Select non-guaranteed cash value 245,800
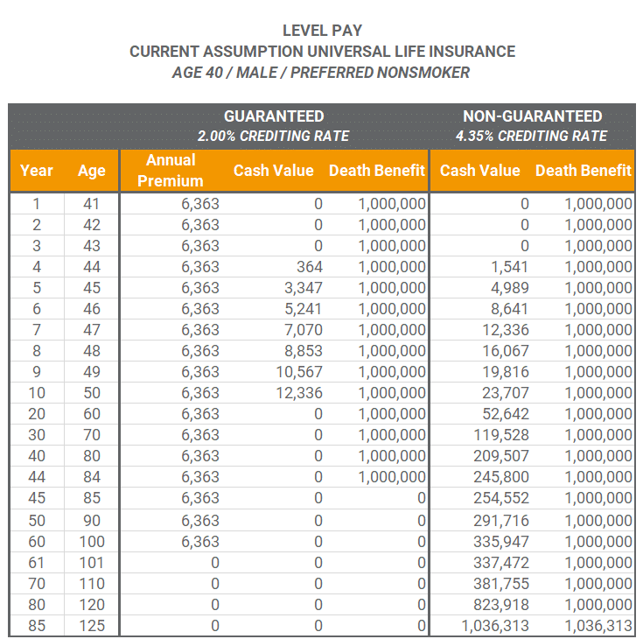Viewport: 643px width, 639px height. [x=501, y=476]
